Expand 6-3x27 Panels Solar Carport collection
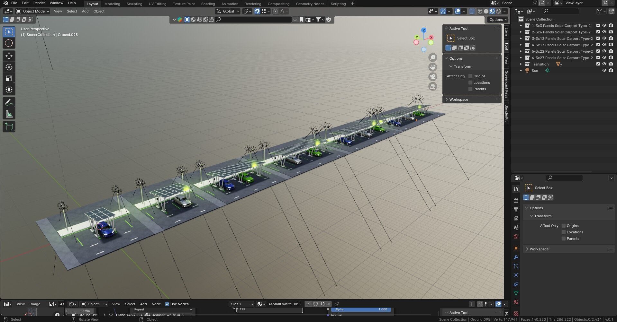This screenshot has height=322, width=617. tap(521, 57)
